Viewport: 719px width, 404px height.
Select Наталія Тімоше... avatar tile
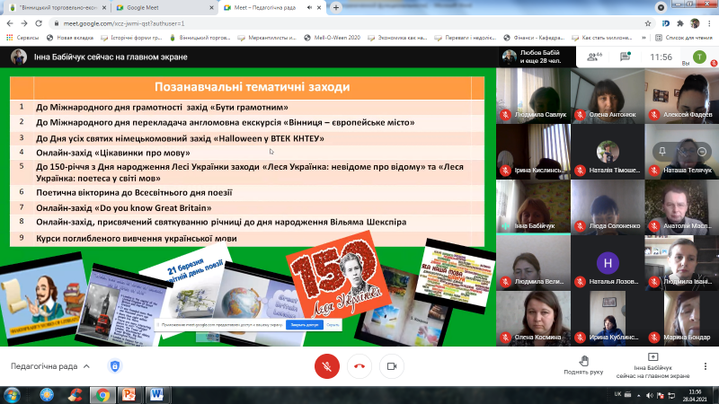point(608,151)
